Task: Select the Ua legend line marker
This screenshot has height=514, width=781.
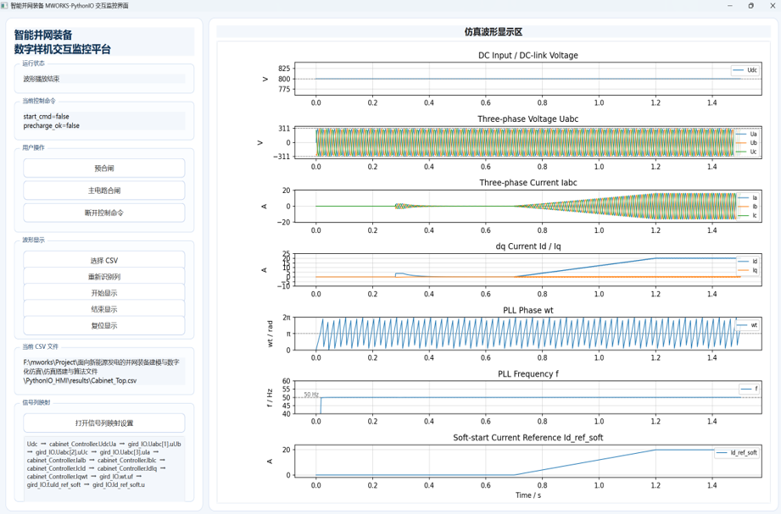Action: [741, 134]
